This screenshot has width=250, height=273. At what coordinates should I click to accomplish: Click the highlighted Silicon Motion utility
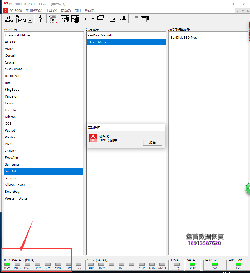[126, 42]
